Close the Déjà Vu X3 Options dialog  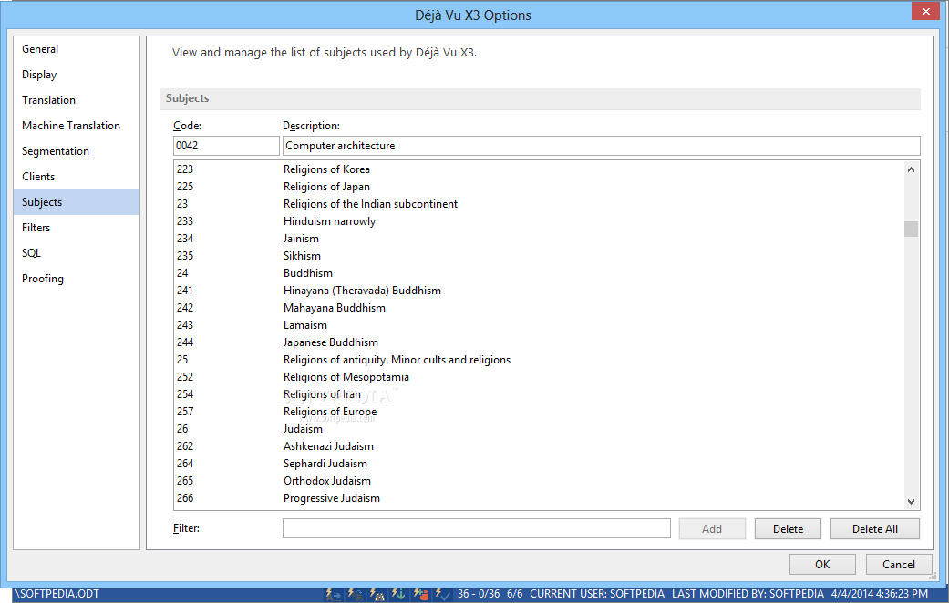tap(925, 11)
